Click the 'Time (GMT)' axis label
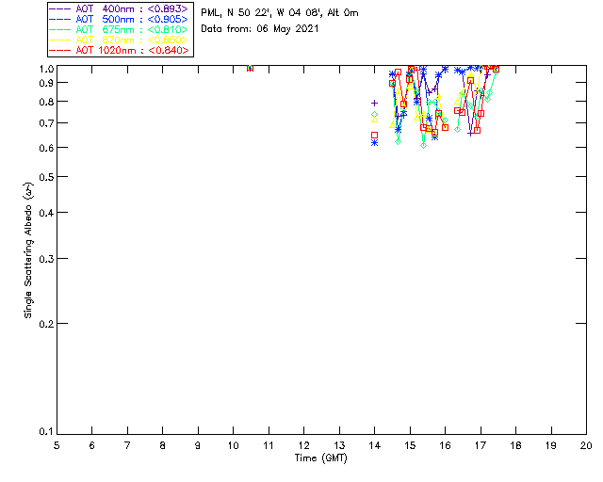The width and height of the screenshot is (603, 482). pyautogui.click(x=320, y=458)
